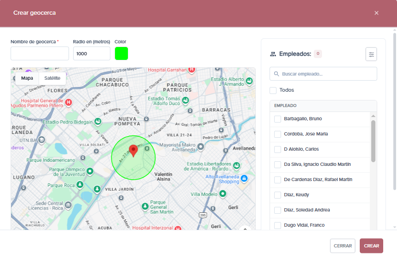Click the Alto Avellaneda Shopping marker
The width and height of the screenshot is (397, 258).
[244, 178]
